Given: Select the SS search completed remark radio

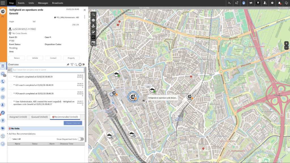Looking at the screenshot, I should (10, 77).
